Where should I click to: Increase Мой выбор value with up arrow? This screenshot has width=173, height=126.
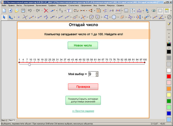(x=97, y=73)
